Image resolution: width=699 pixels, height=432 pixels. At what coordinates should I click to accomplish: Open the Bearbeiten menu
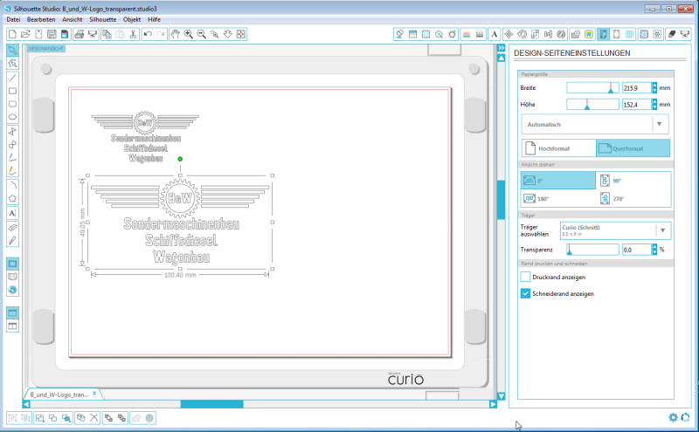tap(41, 19)
